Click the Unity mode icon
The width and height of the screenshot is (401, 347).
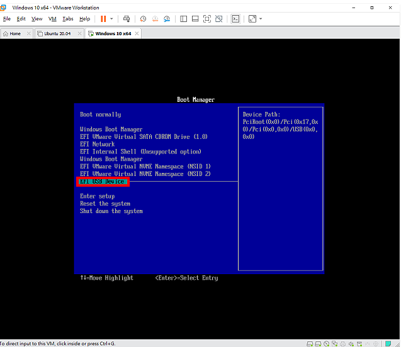click(218, 19)
